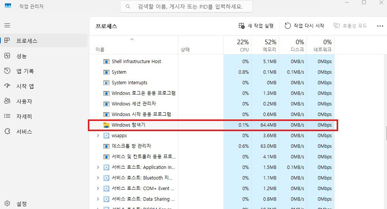
Task: Collapse column header chevron above 이름
Action: [x=132, y=39]
